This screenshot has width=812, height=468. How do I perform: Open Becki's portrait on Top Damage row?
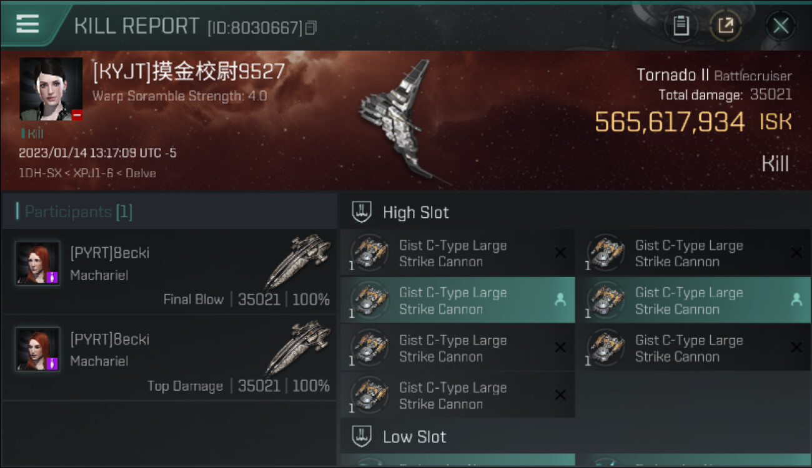(37, 349)
